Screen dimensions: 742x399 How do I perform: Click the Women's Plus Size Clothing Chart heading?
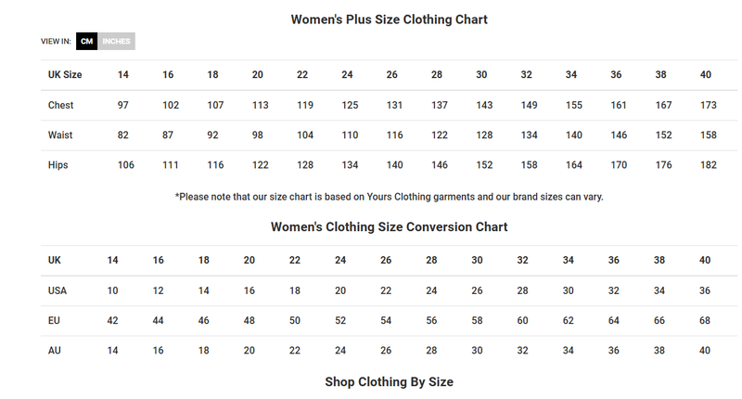(389, 19)
